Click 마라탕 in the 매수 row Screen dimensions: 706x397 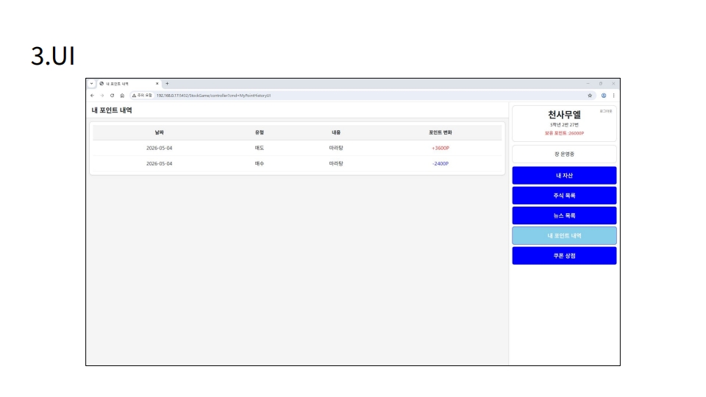[336, 164]
